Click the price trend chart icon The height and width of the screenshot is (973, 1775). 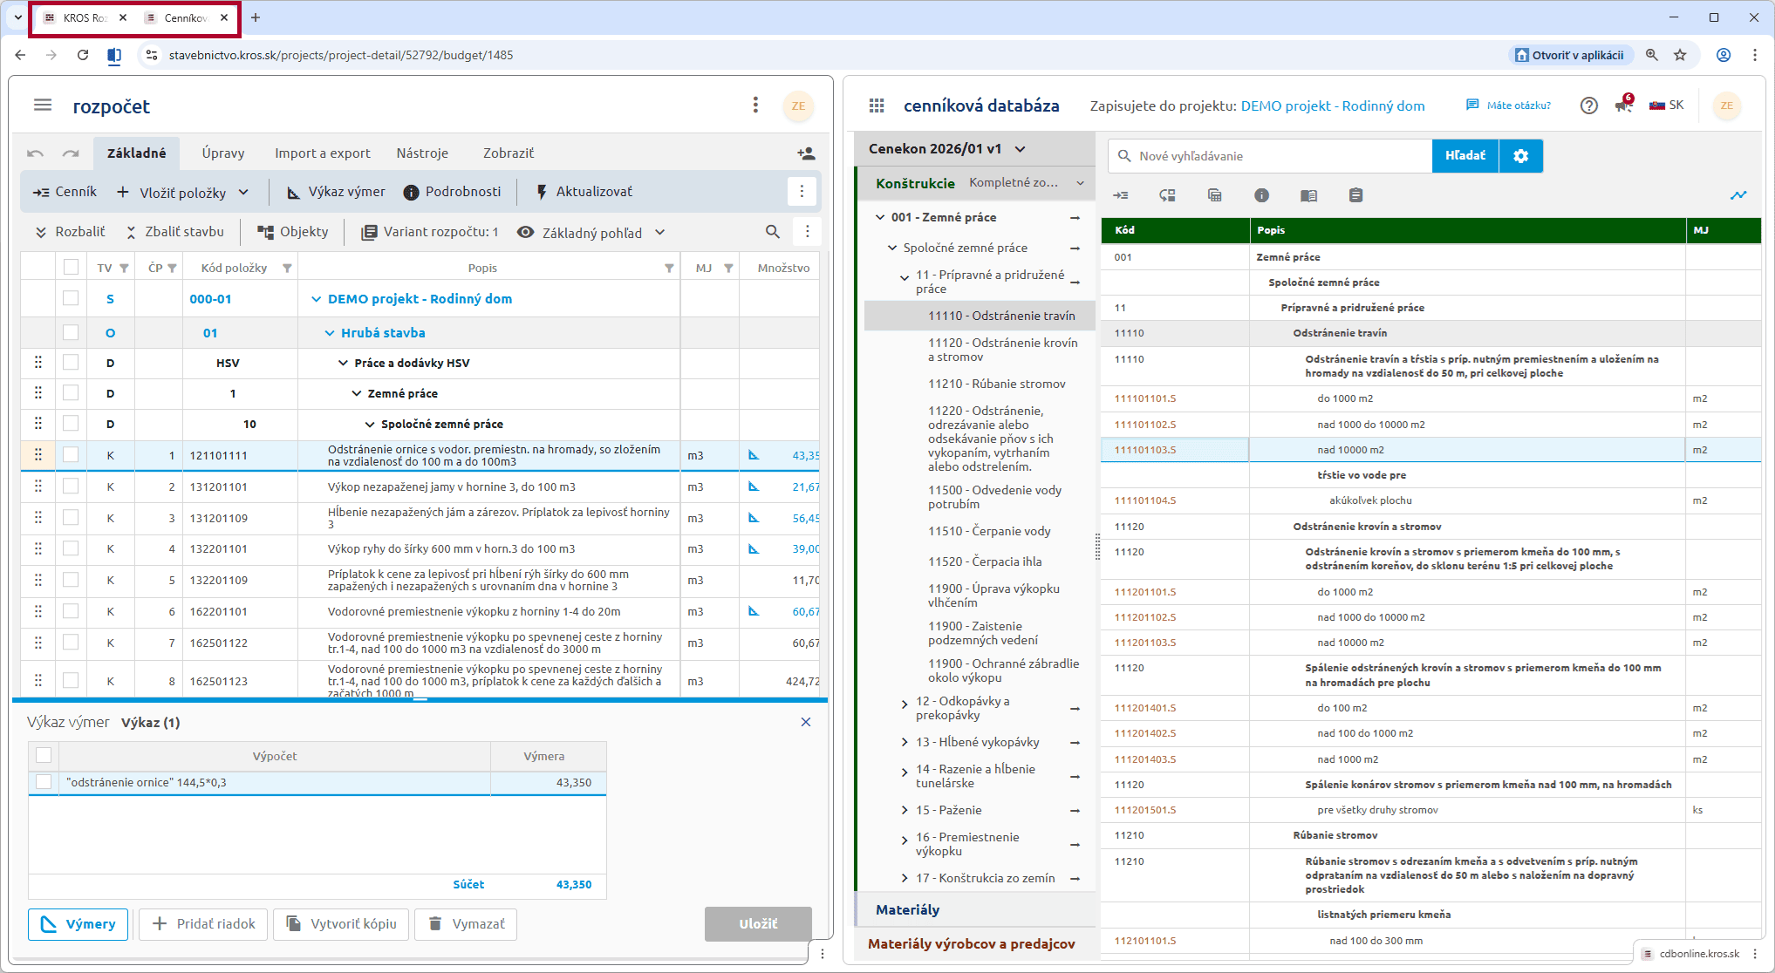pos(1738,195)
